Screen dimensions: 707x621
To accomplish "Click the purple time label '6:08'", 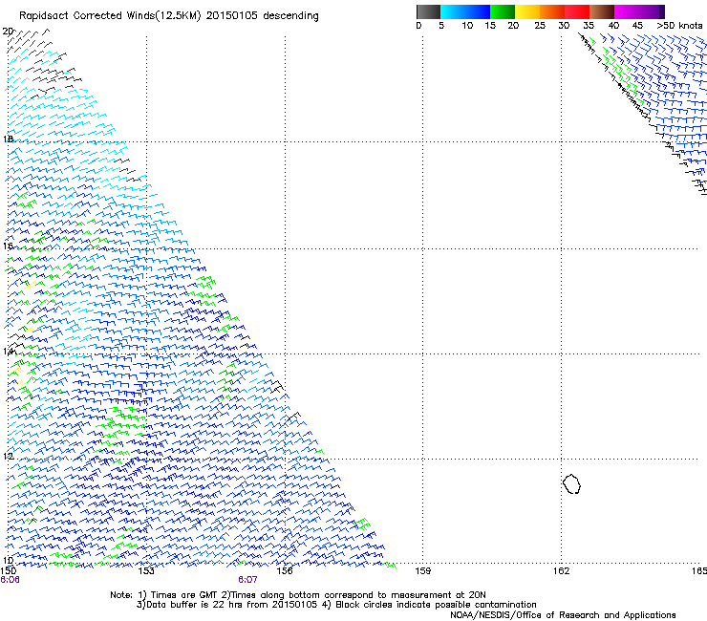I will [10, 580].
